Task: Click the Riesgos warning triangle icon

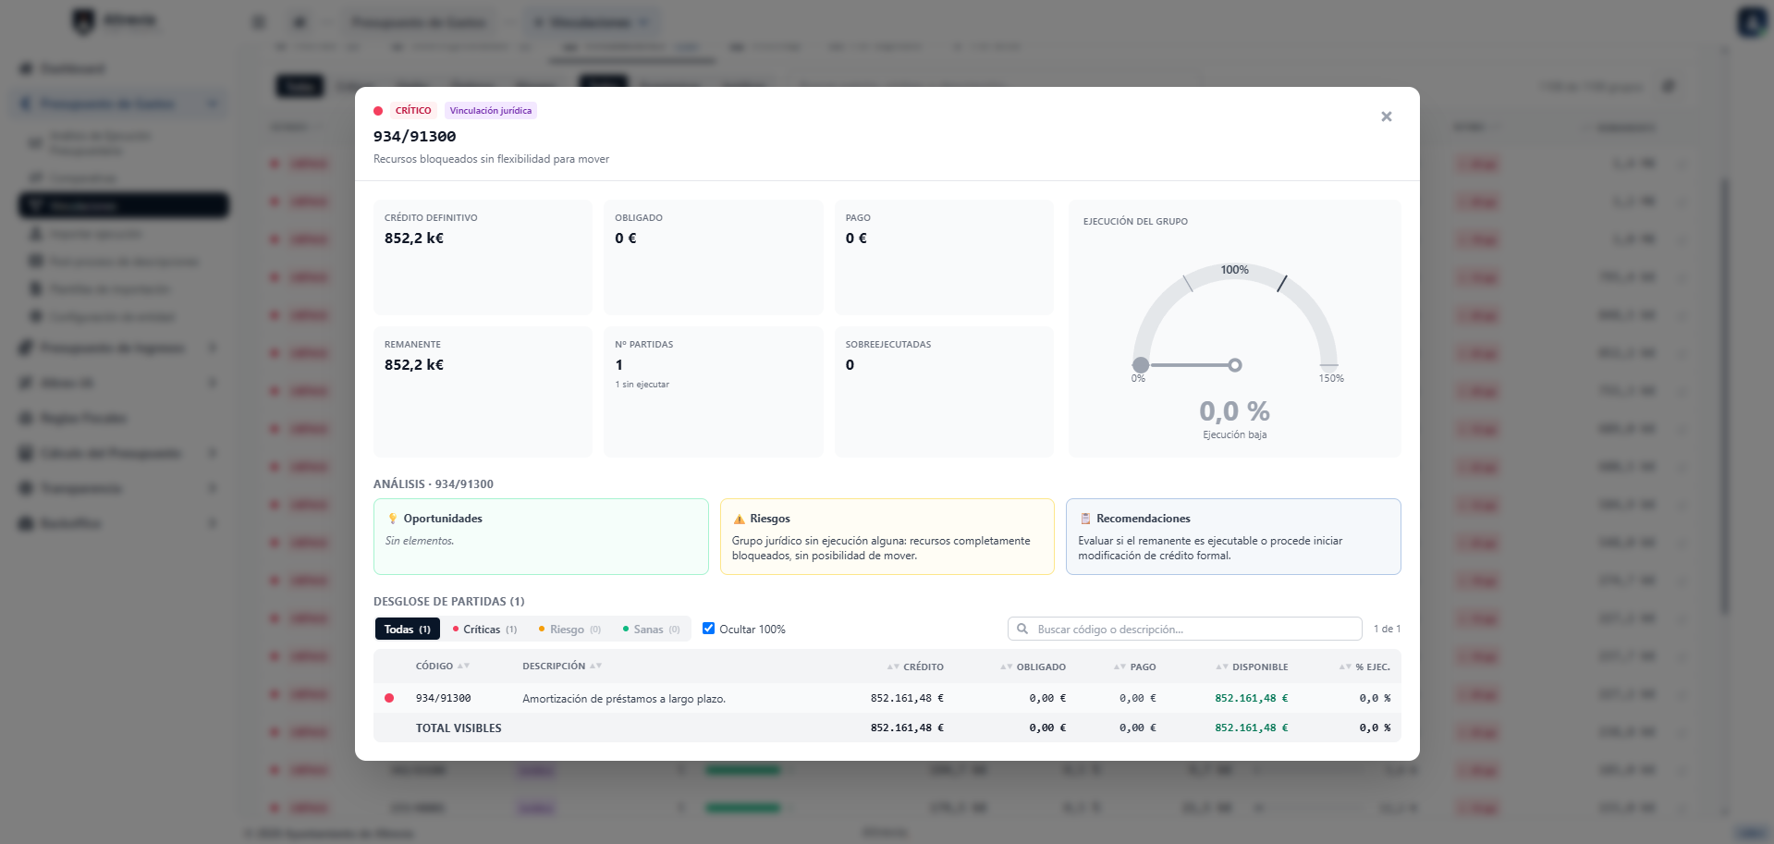Action: point(739,519)
